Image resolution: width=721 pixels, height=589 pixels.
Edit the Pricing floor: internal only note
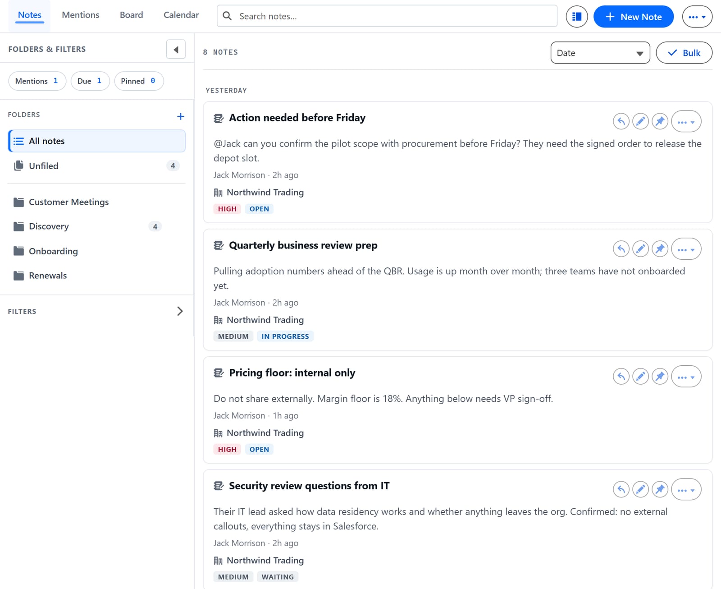640,377
